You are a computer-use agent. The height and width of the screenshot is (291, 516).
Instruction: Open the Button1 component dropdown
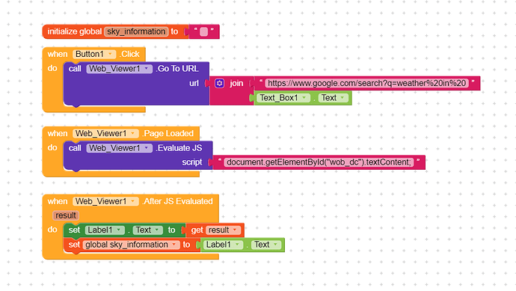(94, 54)
